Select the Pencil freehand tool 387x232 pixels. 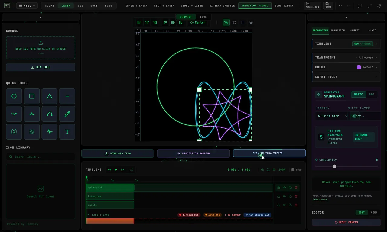coord(67,114)
